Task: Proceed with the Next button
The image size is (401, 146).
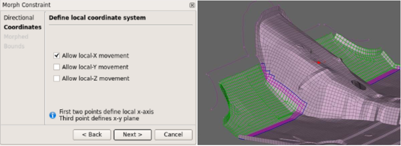Action: coord(132,135)
